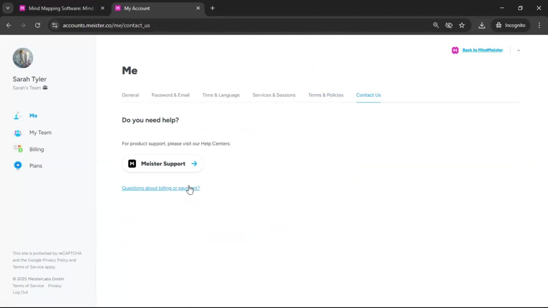
Task: Open a new browser tab with plus
Action: coord(212,8)
